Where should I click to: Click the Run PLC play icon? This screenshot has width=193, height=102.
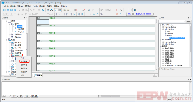[73, 10]
